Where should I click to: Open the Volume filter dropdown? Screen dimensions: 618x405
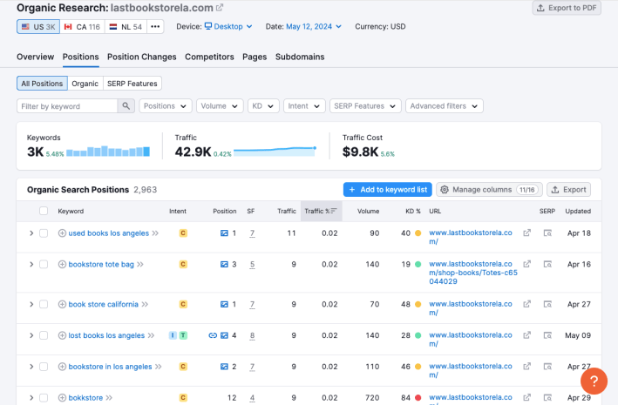click(x=220, y=106)
